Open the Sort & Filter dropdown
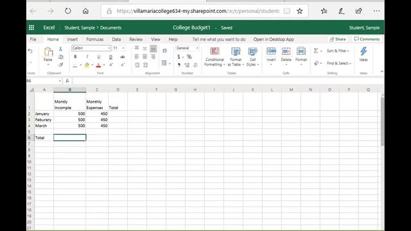 pos(338,51)
